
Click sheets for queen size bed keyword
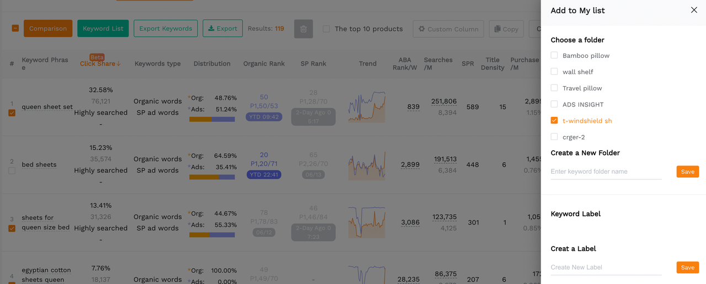click(x=46, y=222)
